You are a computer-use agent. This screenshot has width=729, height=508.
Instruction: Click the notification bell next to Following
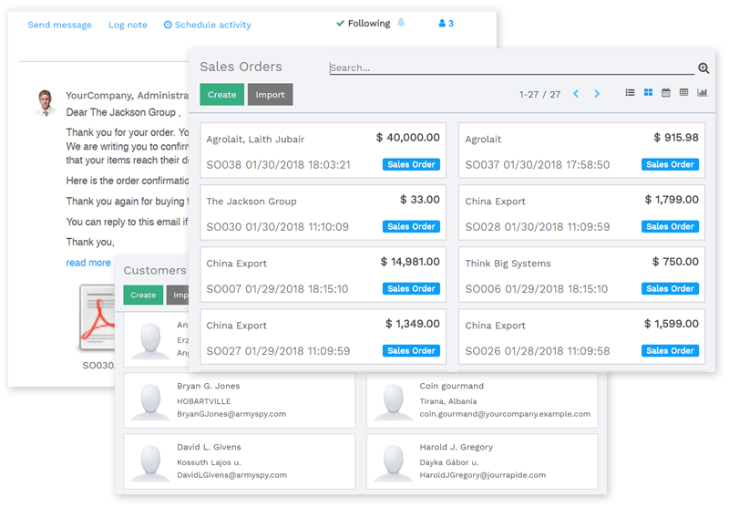tap(402, 23)
